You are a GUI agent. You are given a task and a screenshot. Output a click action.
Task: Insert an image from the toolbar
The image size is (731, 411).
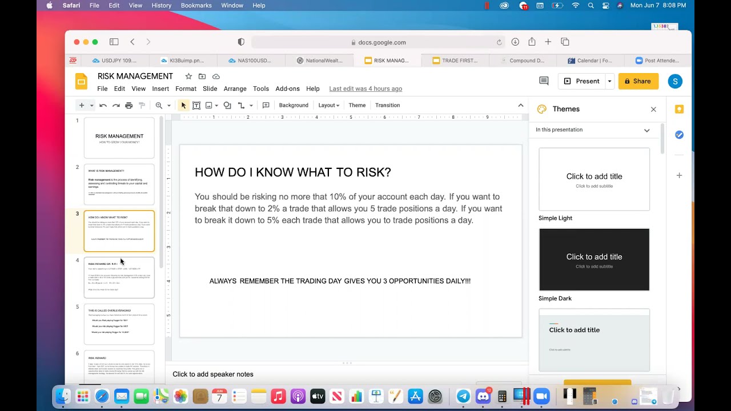209,105
